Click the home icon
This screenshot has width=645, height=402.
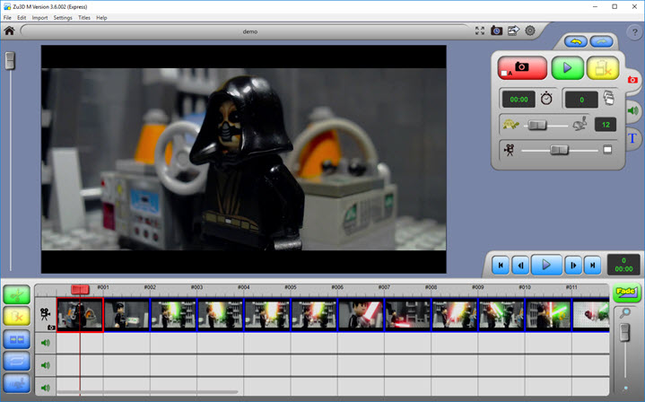tap(9, 31)
